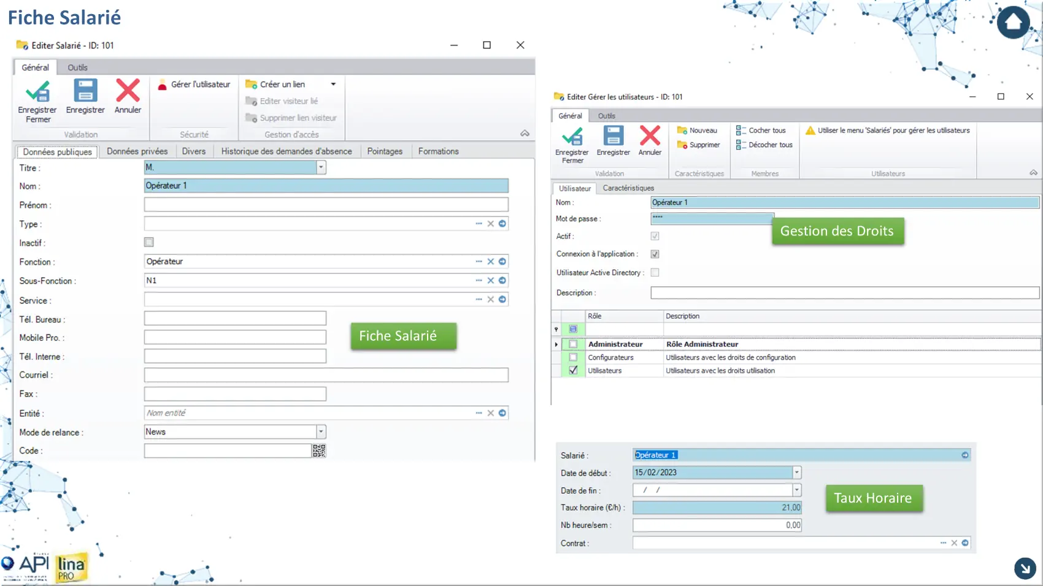Open the Caractéristiques tab
This screenshot has height=586, width=1043.
(628, 188)
